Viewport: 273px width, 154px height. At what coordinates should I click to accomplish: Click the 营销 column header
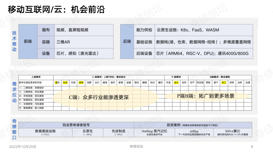(208, 83)
